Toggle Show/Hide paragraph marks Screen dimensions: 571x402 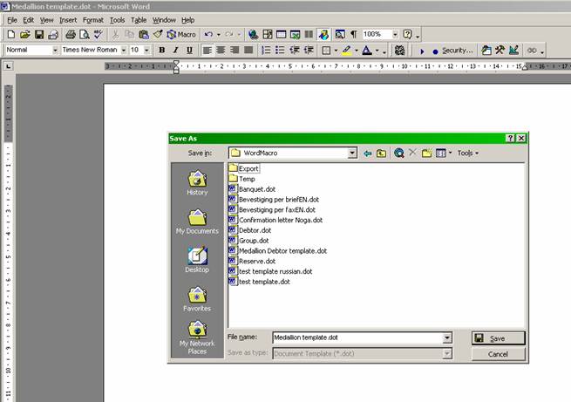click(354, 34)
